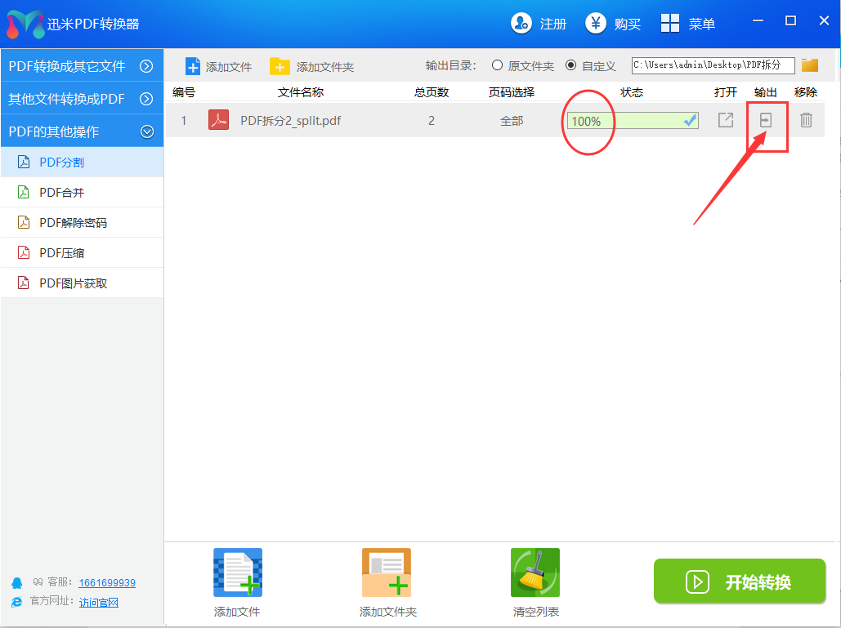
Task: Expand the 其他文件转换成PDF section
Action: point(146,99)
